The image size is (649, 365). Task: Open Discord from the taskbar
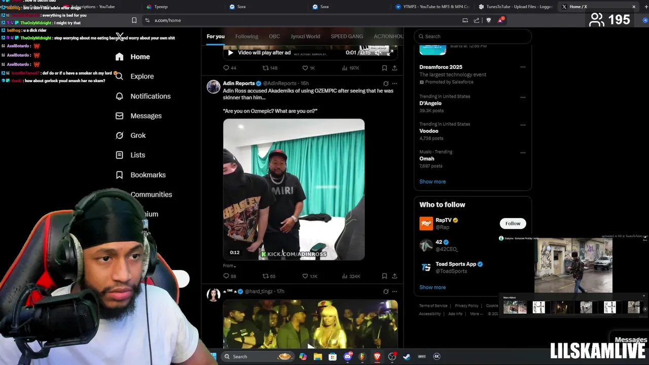[x=347, y=356]
